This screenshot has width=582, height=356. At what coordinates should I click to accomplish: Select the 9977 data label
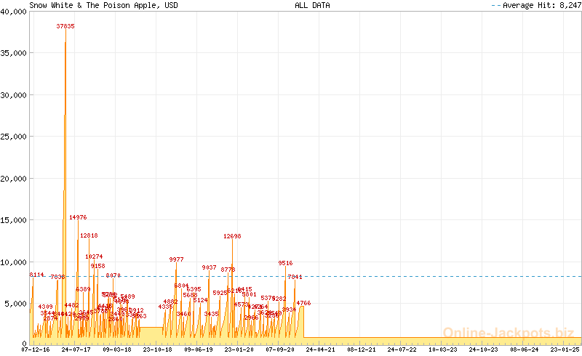176,259
